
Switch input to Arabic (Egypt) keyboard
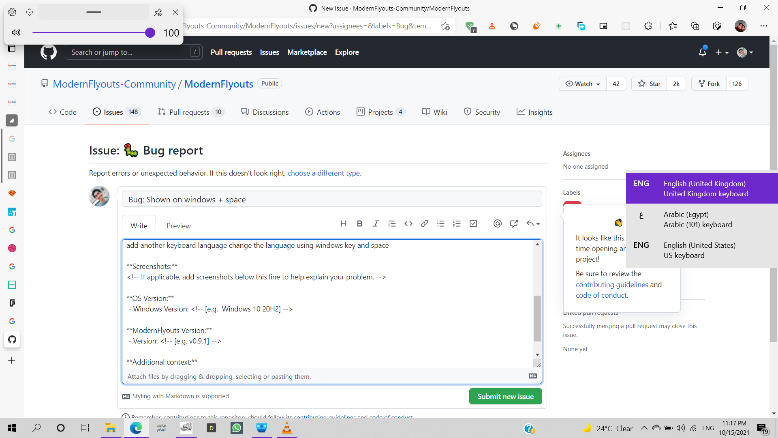697,219
